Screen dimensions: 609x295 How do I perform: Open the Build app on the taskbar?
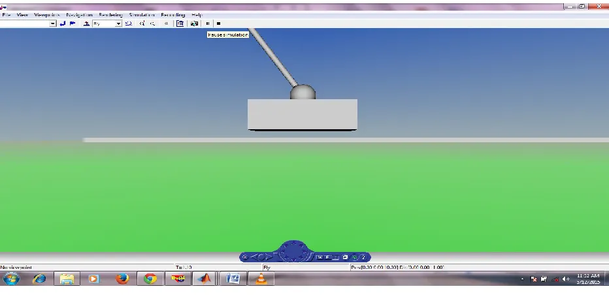[x=178, y=279]
